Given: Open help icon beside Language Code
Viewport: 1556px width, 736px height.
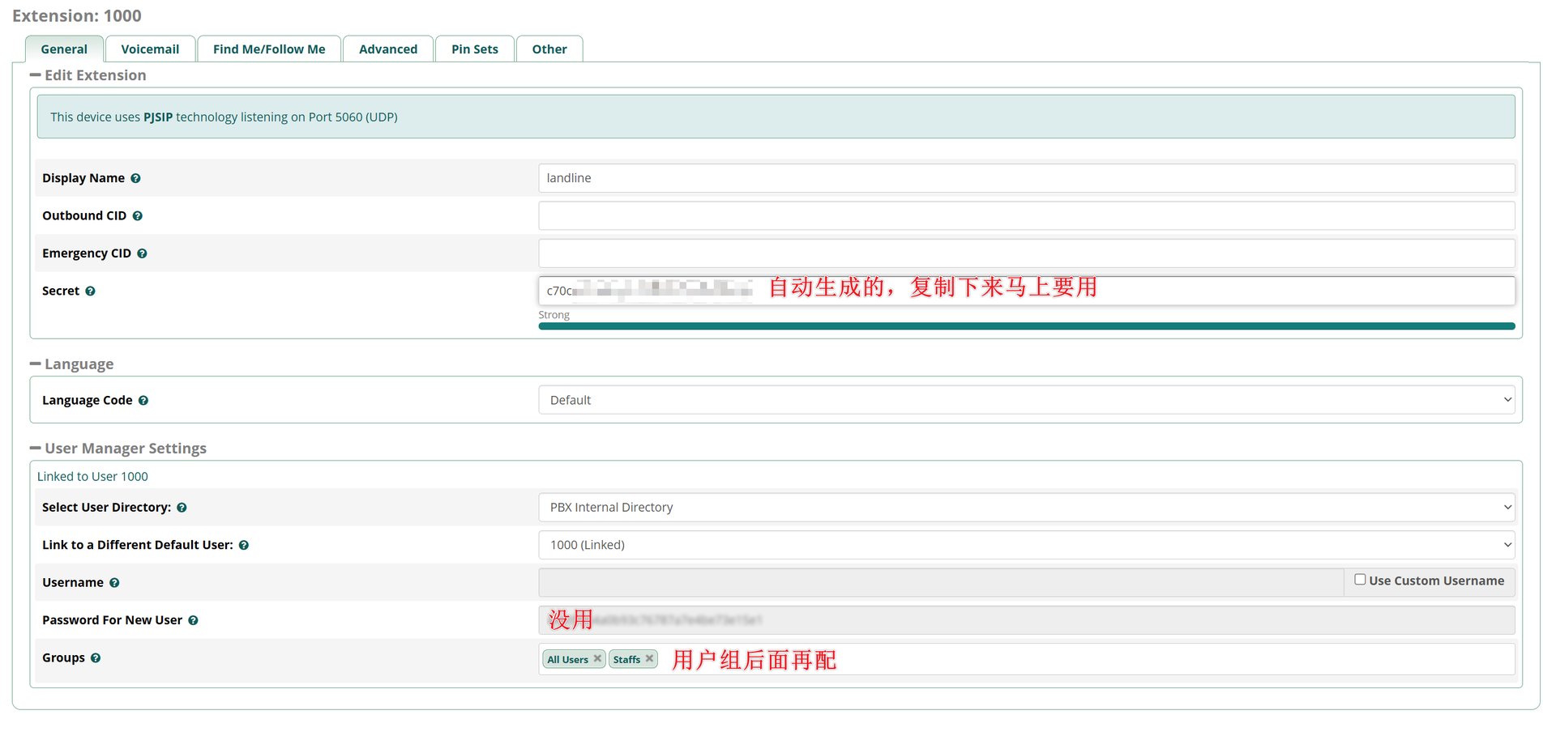Looking at the screenshot, I should [143, 401].
